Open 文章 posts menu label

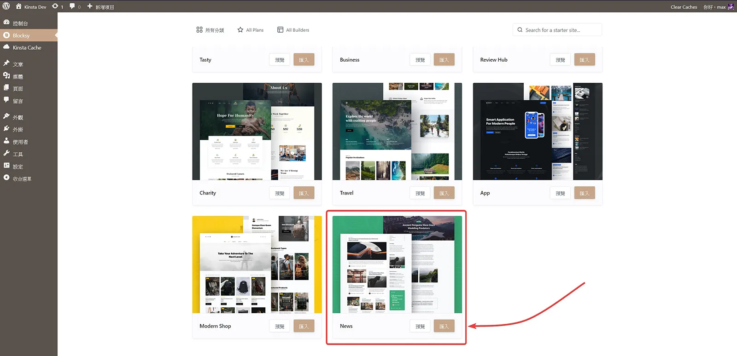click(x=18, y=64)
